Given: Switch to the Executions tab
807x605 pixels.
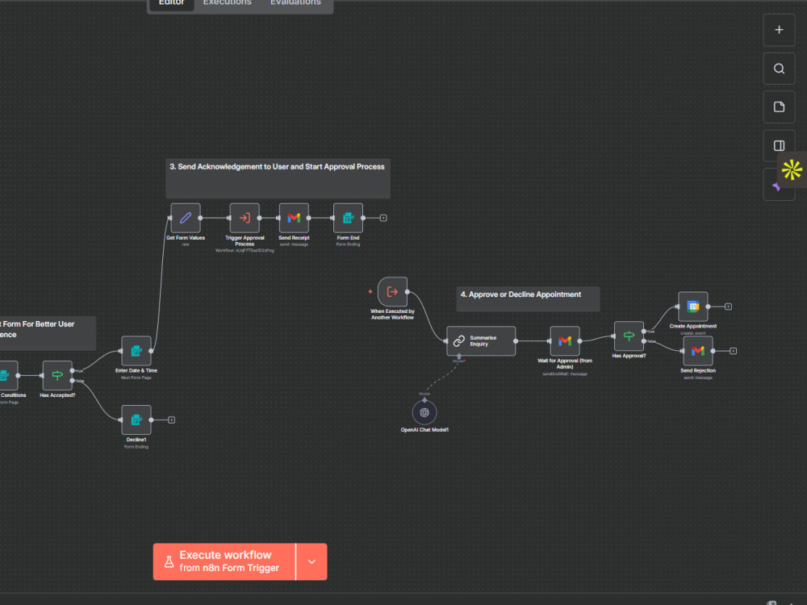Looking at the screenshot, I should [227, 2].
